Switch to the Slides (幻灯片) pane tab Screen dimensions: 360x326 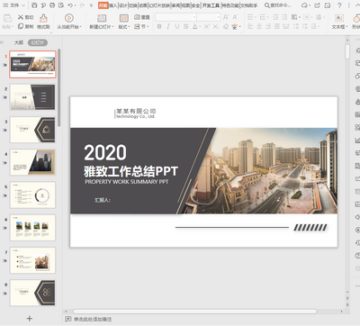(38, 42)
